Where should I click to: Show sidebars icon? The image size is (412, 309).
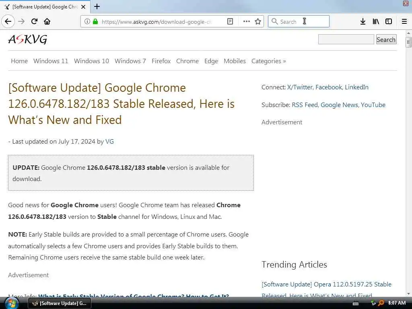pos(389,22)
